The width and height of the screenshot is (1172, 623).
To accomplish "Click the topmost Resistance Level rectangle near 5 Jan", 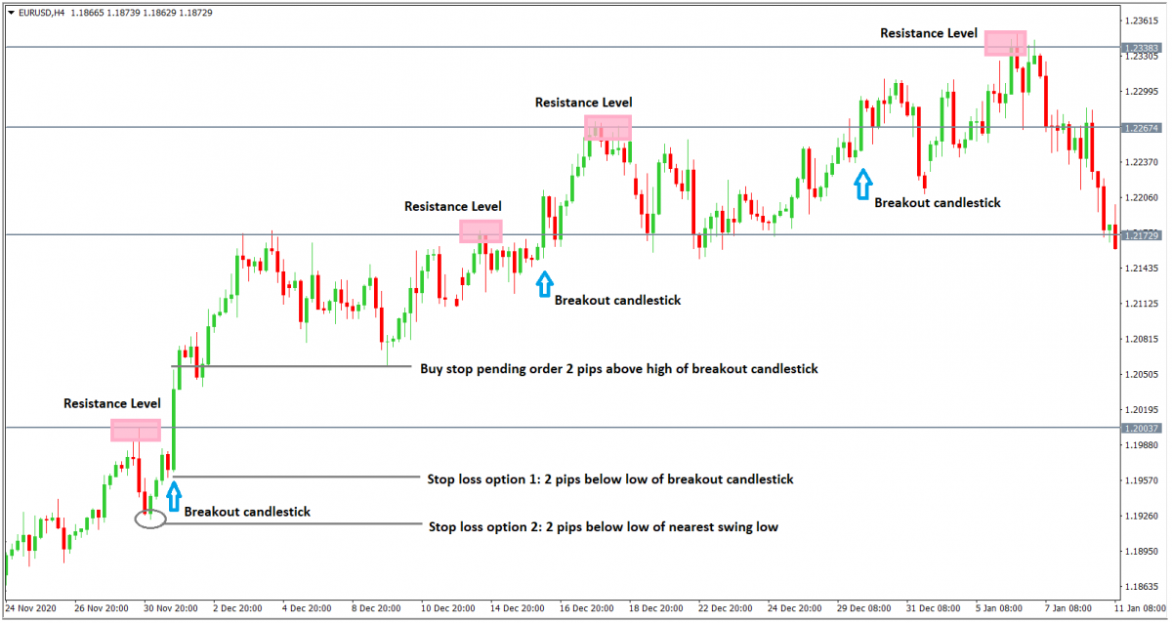I will [x=1006, y=44].
